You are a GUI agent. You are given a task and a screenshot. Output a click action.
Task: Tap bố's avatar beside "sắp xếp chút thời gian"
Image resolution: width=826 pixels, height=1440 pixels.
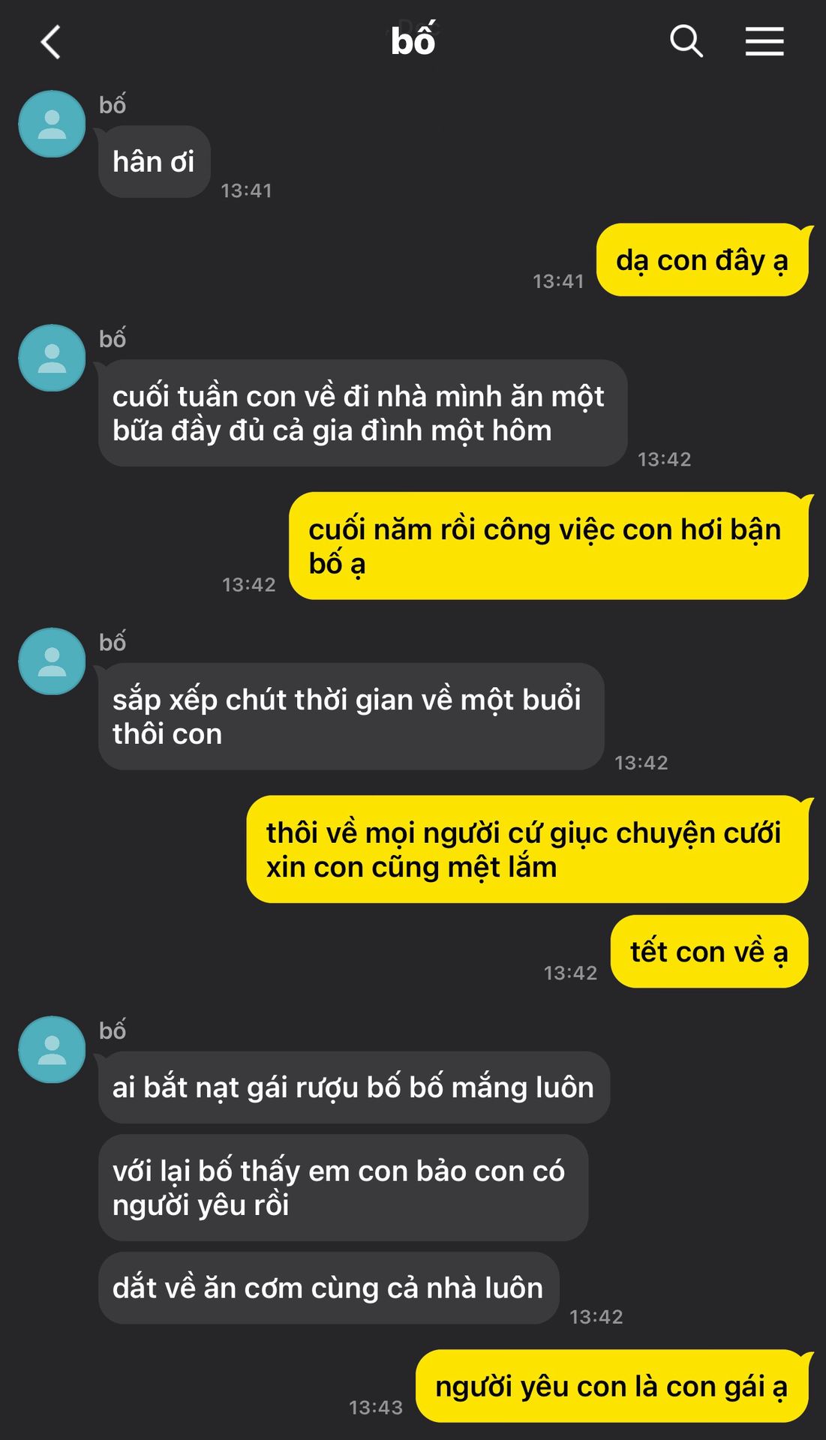[52, 661]
